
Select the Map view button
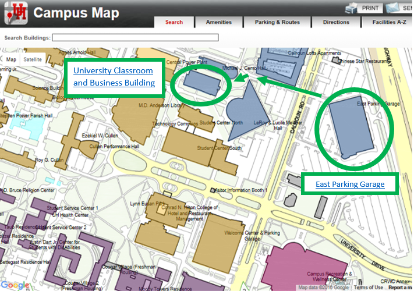12,59
